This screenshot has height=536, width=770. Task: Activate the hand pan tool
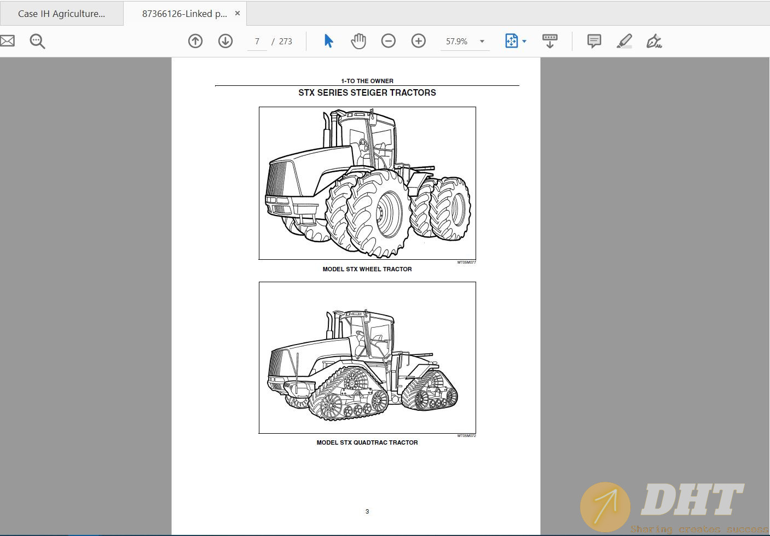(x=358, y=41)
